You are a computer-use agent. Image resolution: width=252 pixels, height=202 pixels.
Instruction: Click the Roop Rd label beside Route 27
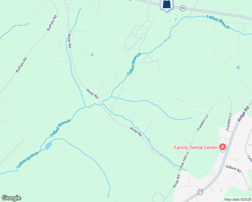point(177,181)
